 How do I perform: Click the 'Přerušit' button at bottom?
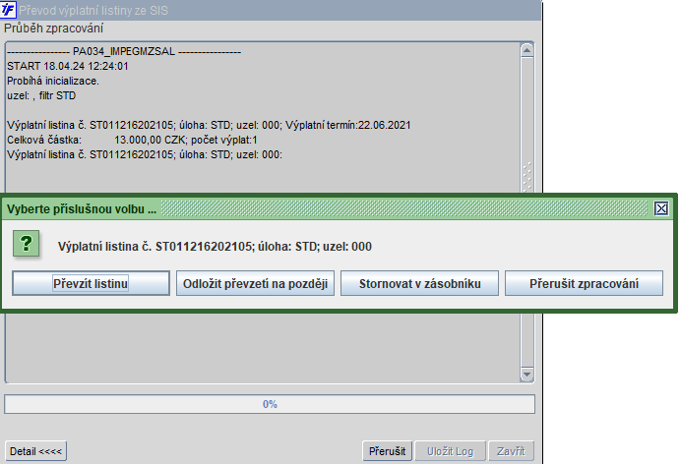(387, 451)
